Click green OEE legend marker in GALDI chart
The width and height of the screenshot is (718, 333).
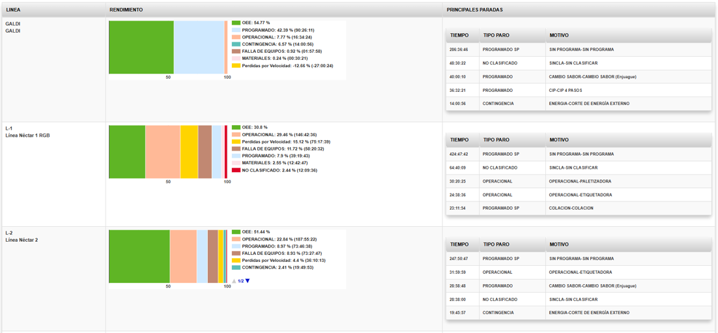(x=236, y=23)
